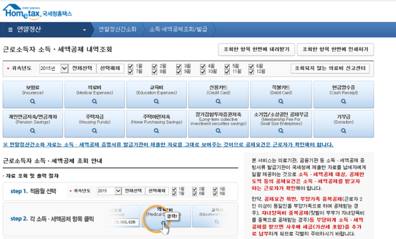Toggle the 12월 month checkbox
Screen dimensions: 396x239
251,72
